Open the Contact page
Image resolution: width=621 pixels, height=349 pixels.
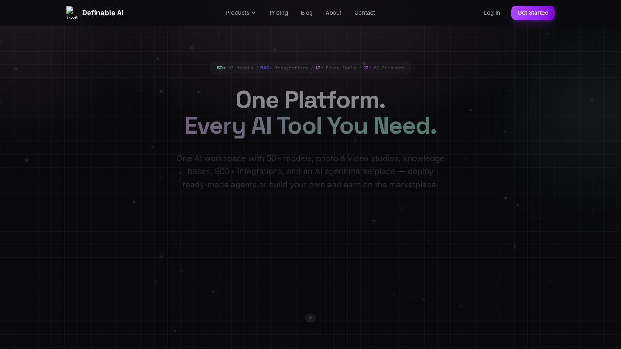point(364,13)
